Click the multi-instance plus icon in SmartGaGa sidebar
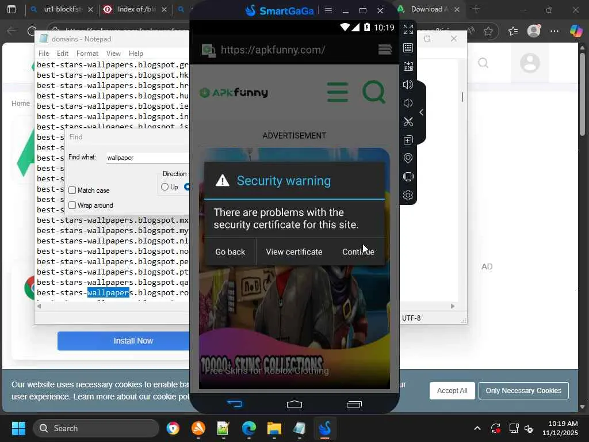 [x=408, y=140]
